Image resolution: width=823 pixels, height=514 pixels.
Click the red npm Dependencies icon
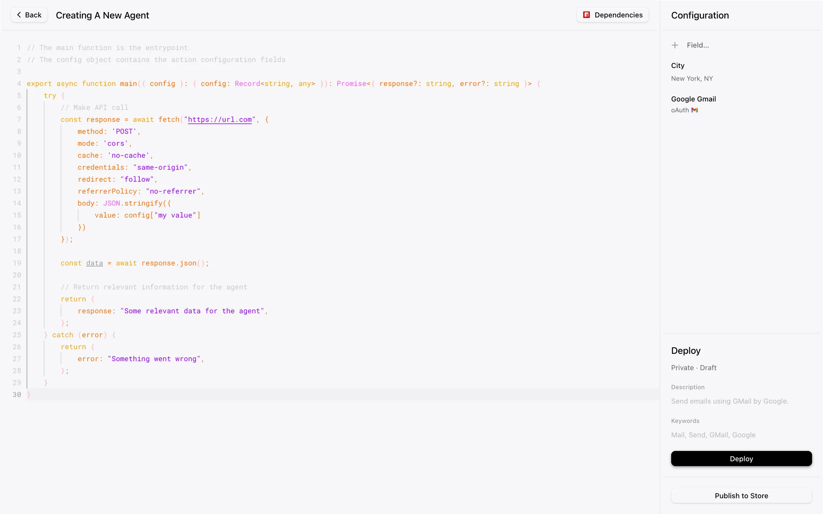(x=586, y=15)
